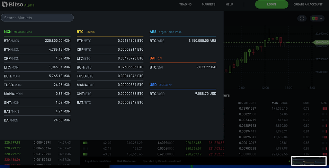Screen dimensions: 329x168
Task: Open Risk Disclaimer link
Action: (127, 161)
